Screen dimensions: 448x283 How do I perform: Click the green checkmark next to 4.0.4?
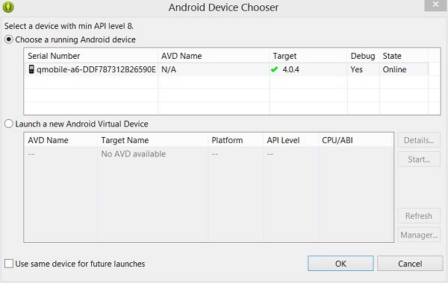274,69
